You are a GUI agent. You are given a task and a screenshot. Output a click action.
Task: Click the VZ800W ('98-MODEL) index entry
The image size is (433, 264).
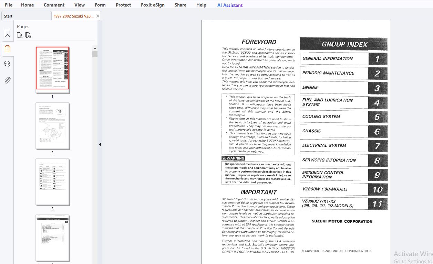click(343, 189)
